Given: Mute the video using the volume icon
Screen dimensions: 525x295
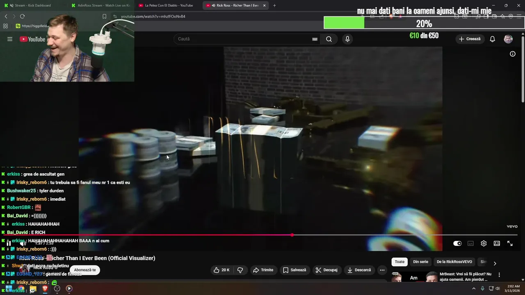Looking at the screenshot, I should point(23,243).
